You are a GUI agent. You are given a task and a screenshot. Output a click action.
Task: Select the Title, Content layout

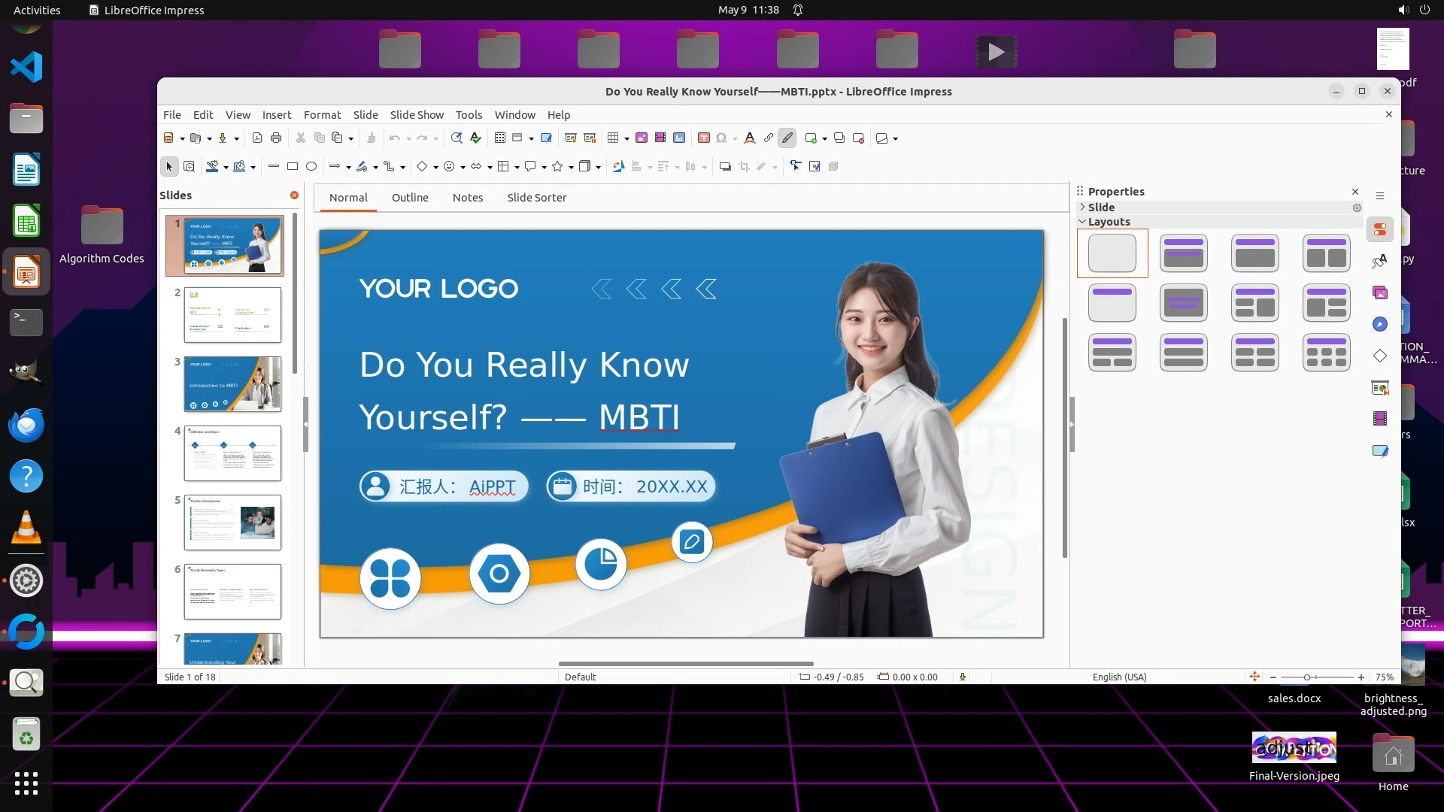[1255, 253]
